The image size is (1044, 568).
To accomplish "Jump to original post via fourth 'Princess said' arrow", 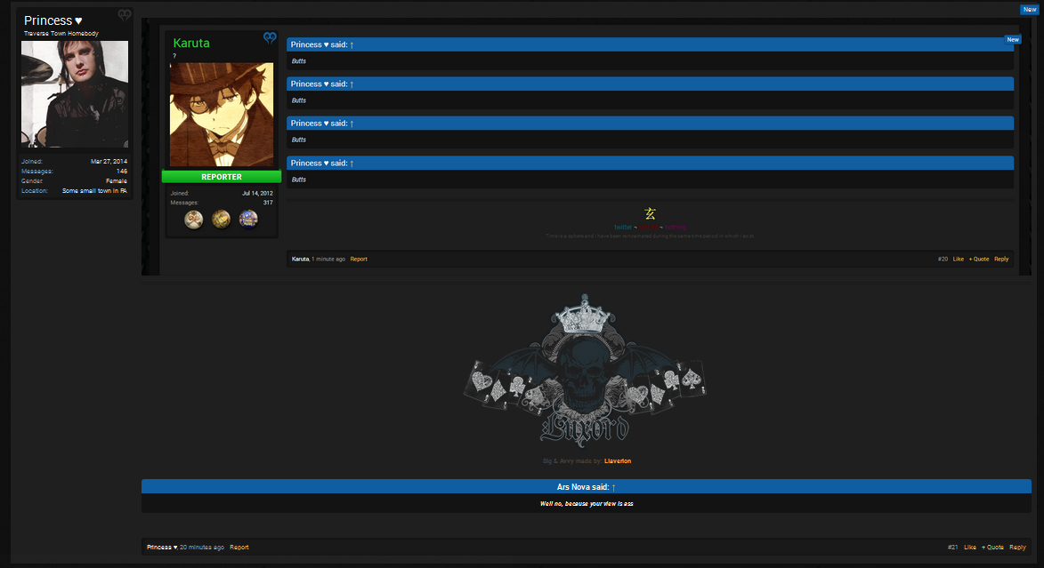I will pos(352,163).
